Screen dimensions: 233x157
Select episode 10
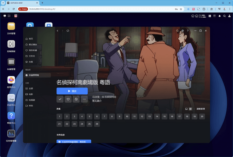(x=127, y=117)
